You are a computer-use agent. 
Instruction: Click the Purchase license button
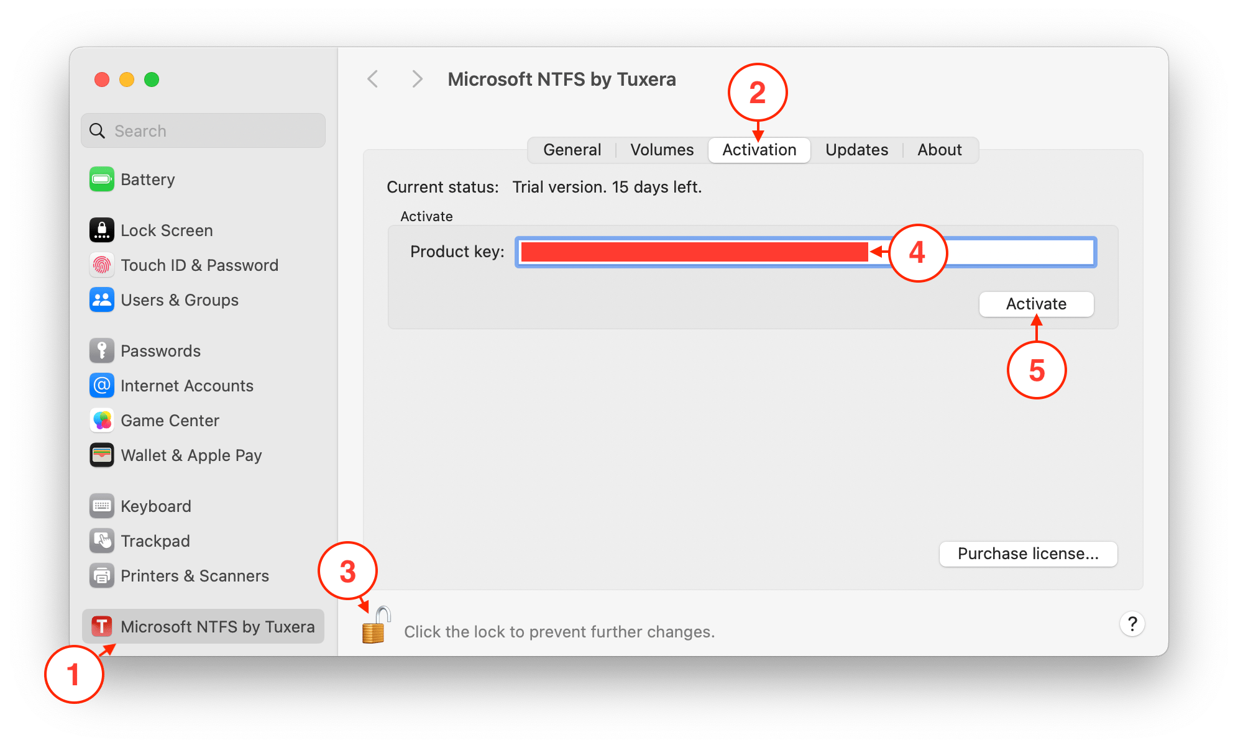[x=1028, y=554]
